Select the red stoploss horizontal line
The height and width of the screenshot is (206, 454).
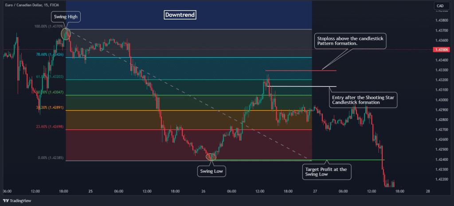click(301, 70)
